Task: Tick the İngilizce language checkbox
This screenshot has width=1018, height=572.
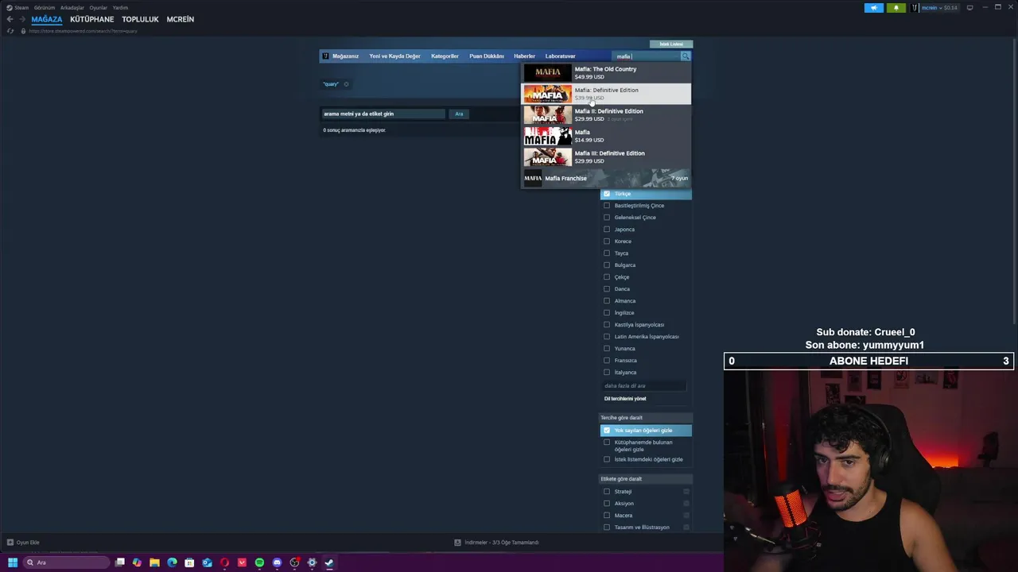Action: click(607, 313)
